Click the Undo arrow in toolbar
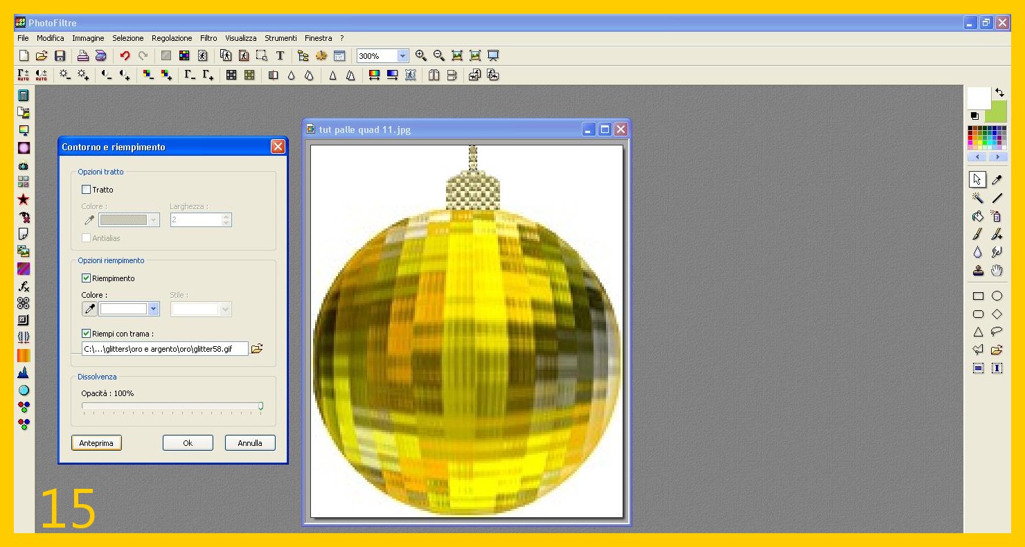 pos(125,56)
